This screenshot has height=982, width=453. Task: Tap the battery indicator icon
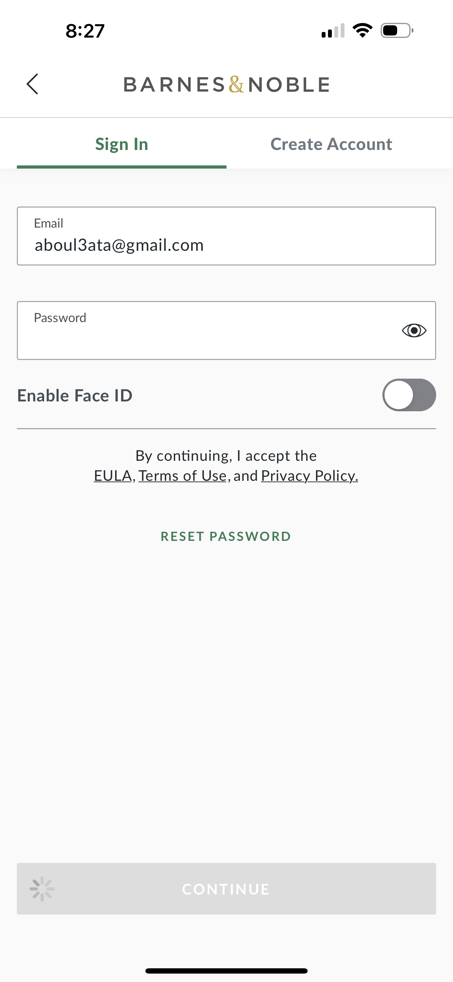click(396, 31)
